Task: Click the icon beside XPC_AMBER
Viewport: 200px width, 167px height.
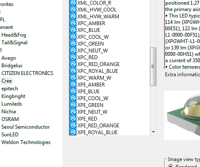Action: (73, 23)
